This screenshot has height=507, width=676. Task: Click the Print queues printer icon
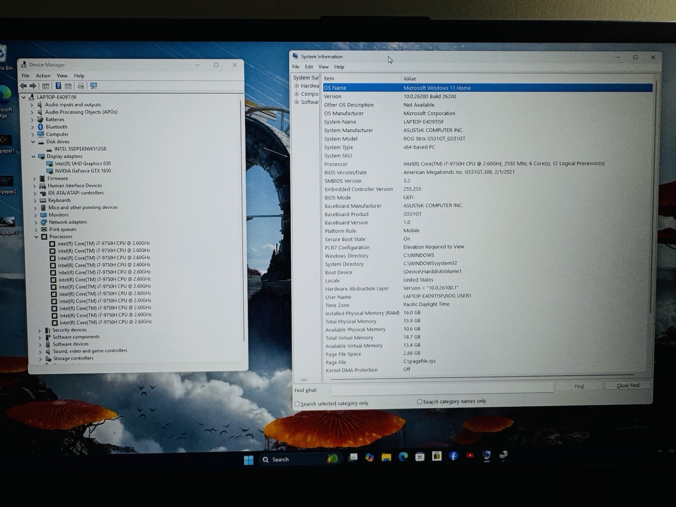44,229
